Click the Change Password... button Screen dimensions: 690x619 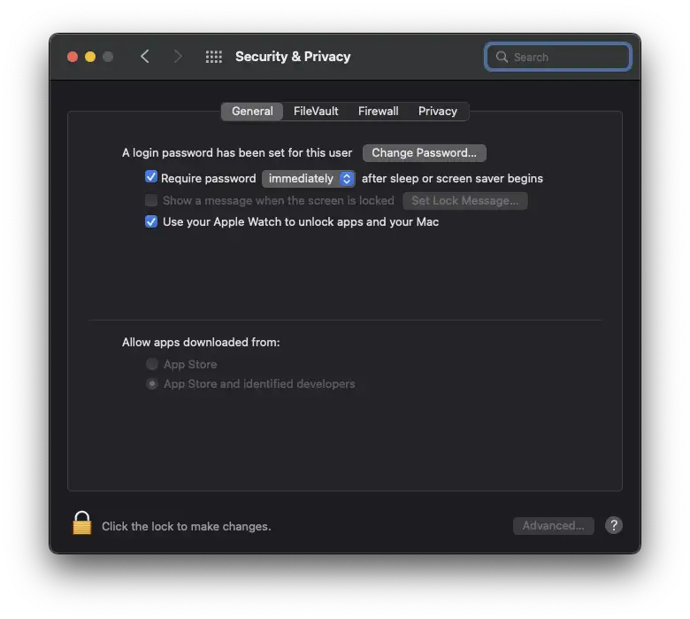tap(425, 153)
